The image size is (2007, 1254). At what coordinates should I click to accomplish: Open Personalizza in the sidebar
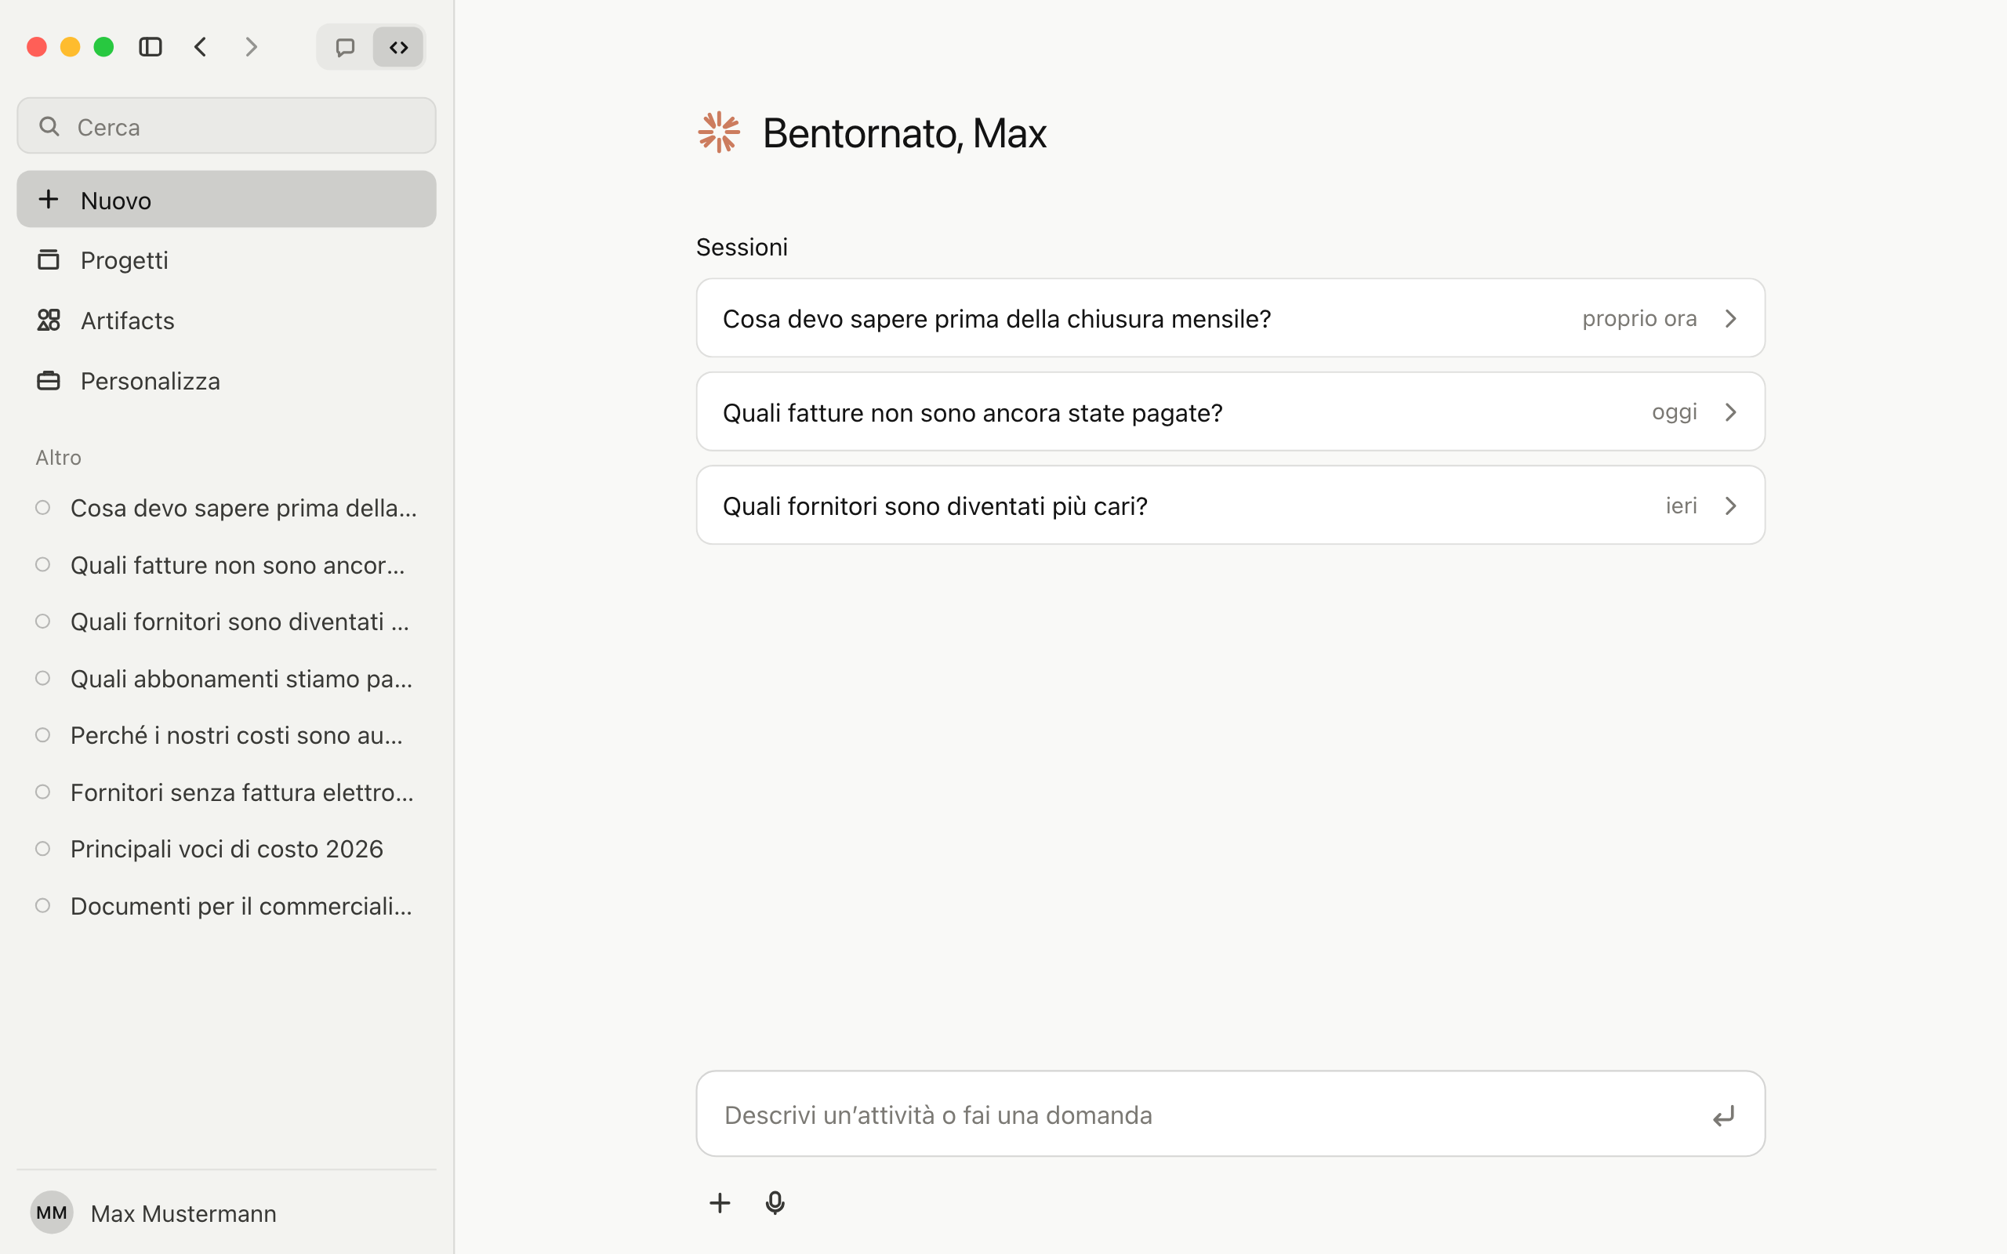(x=227, y=381)
